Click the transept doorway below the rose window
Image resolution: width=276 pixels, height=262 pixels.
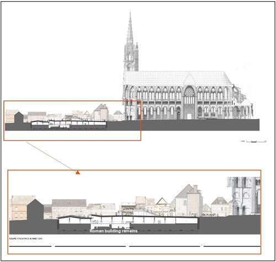click(x=189, y=116)
